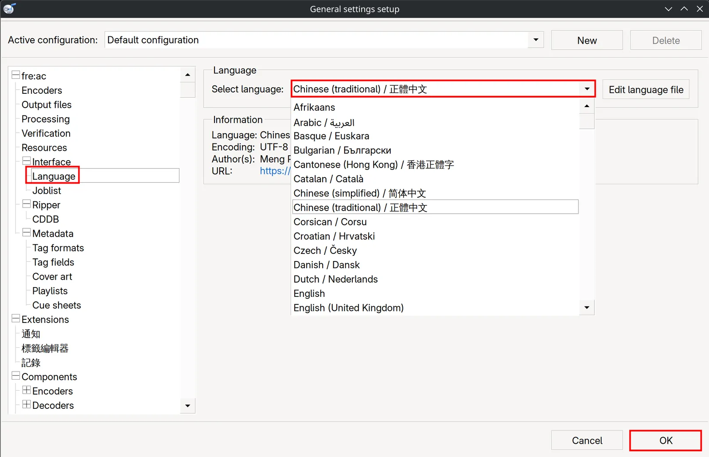This screenshot has height=457, width=709.
Task: Choose Corsican / Corsu from the list
Action: tap(436, 222)
